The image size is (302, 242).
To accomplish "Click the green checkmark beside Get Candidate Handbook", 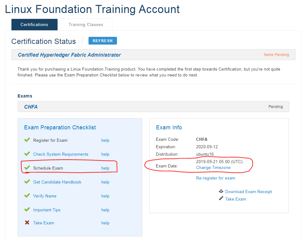I will coord(27,181).
